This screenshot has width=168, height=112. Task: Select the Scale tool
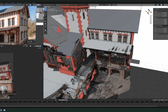[46, 21]
